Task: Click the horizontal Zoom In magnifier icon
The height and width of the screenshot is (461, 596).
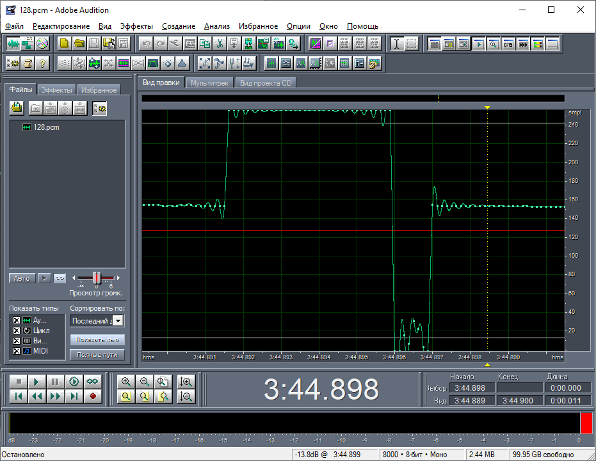Action: pyautogui.click(x=125, y=382)
